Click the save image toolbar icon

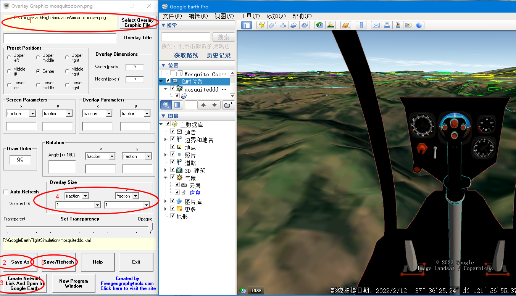point(398,25)
